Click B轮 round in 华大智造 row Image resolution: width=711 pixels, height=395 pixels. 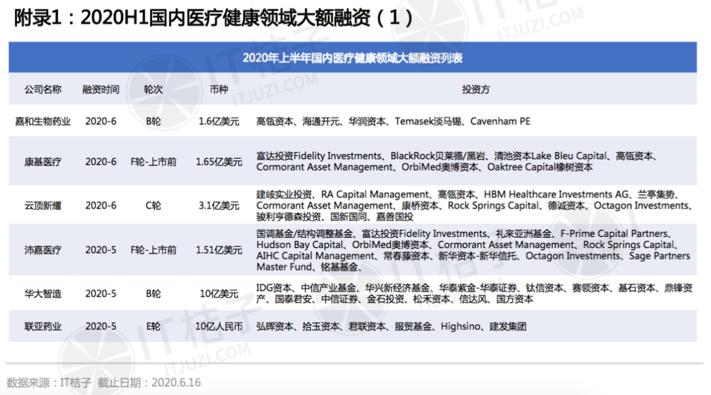[153, 294]
